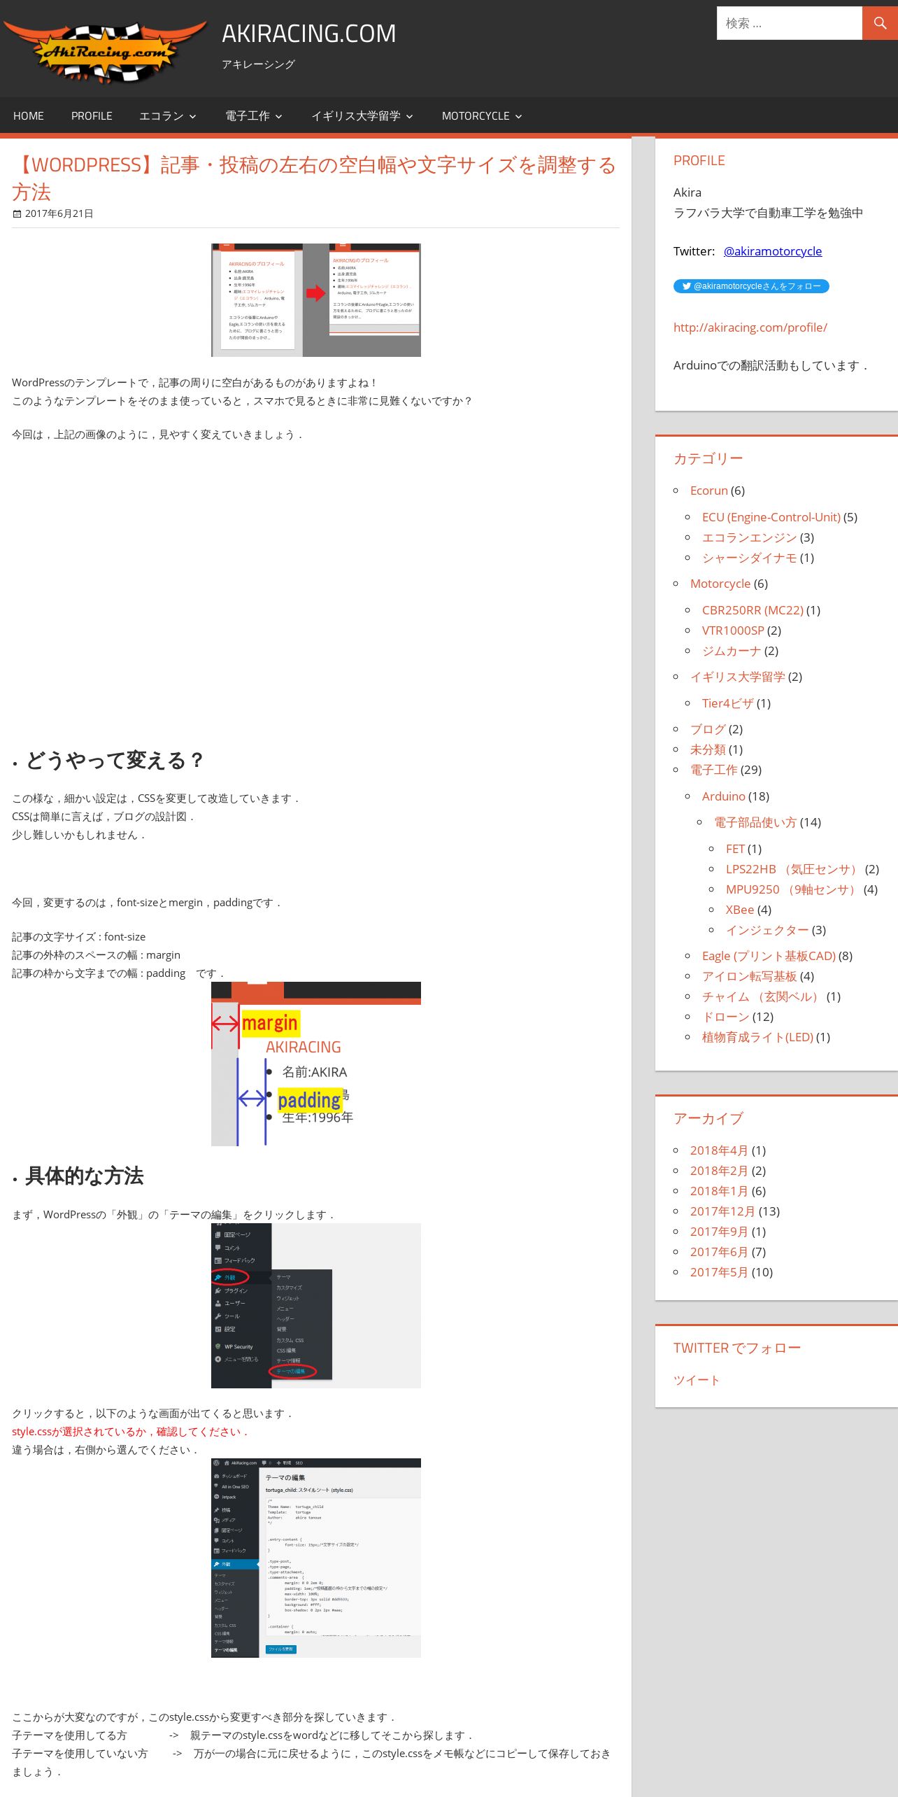Viewport: 898px width, 1797px height.
Task: Open the WordPress 外観 menu screenshot
Action: pos(316,1306)
